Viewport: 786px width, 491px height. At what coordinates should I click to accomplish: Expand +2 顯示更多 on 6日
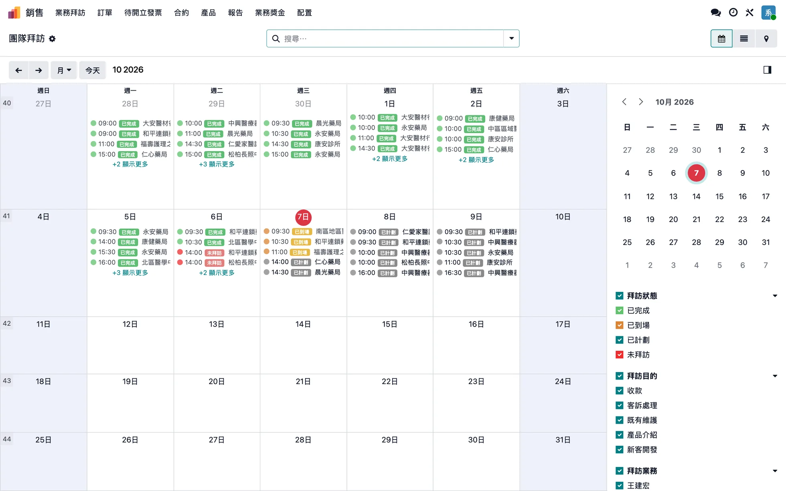217,273
